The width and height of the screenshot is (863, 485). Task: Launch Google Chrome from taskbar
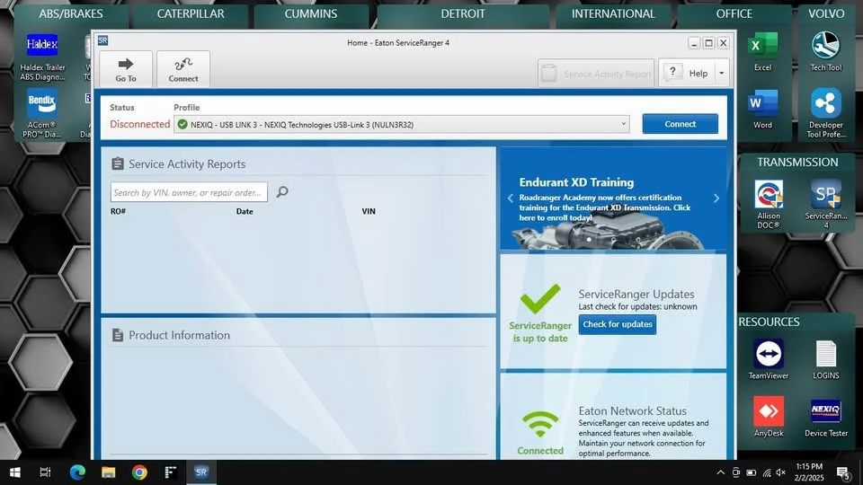click(139, 472)
